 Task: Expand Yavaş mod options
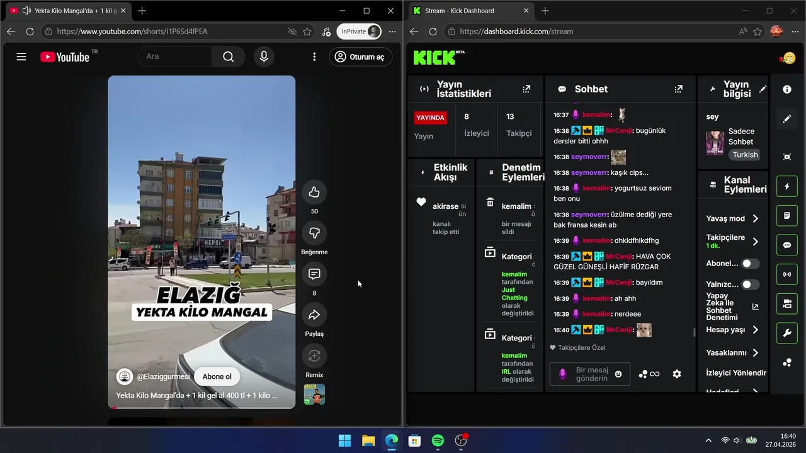point(755,218)
